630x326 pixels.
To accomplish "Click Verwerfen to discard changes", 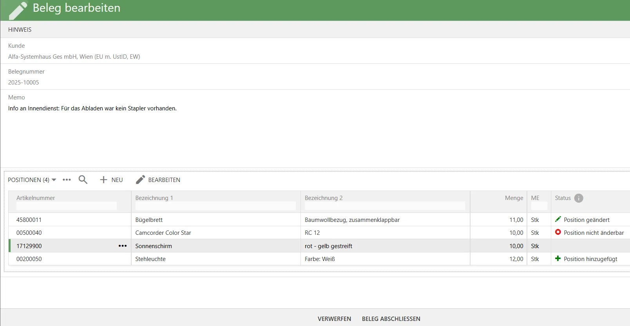I will [x=334, y=319].
